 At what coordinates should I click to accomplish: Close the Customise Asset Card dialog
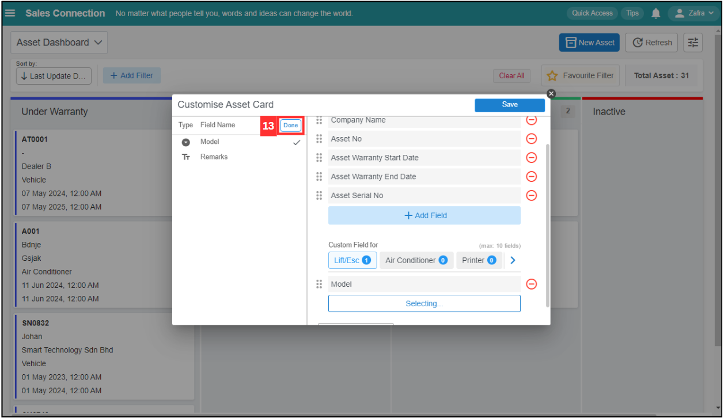point(551,93)
